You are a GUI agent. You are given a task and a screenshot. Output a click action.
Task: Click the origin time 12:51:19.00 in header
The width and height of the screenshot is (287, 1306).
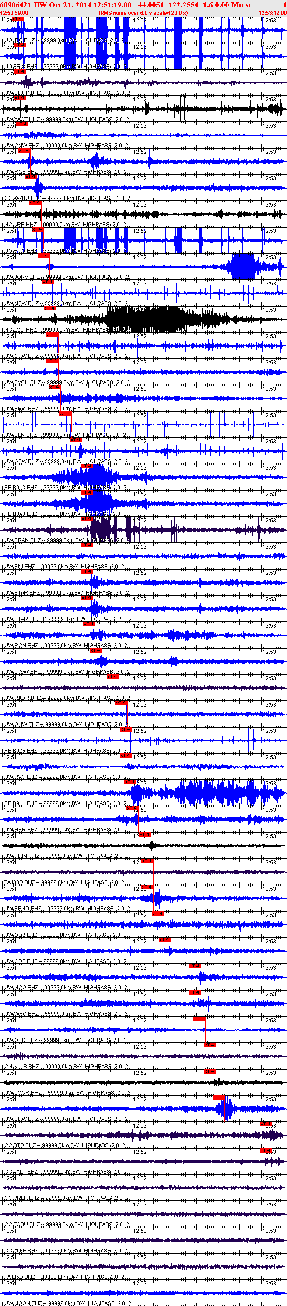click(112, 4)
